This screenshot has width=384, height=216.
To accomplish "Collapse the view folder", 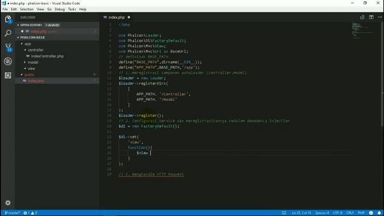I will (31, 68).
